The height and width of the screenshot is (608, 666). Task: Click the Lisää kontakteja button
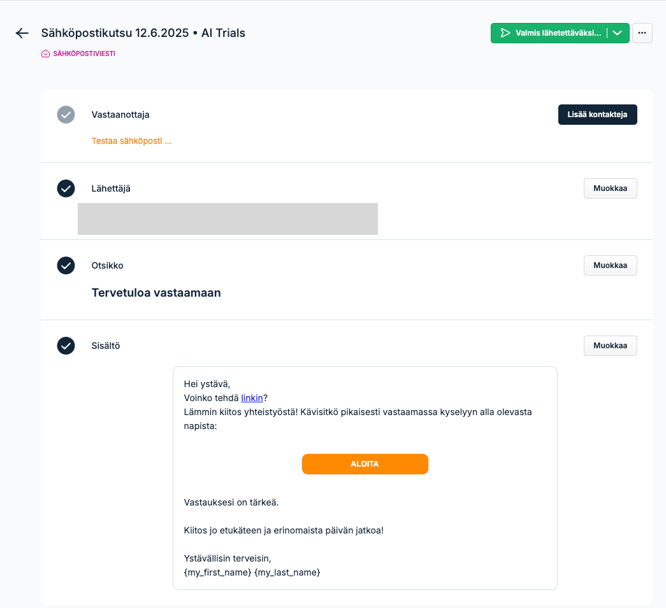pos(597,115)
